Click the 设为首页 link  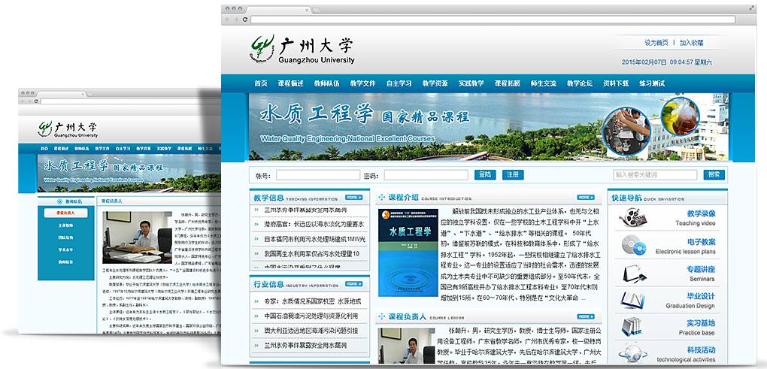point(656,43)
